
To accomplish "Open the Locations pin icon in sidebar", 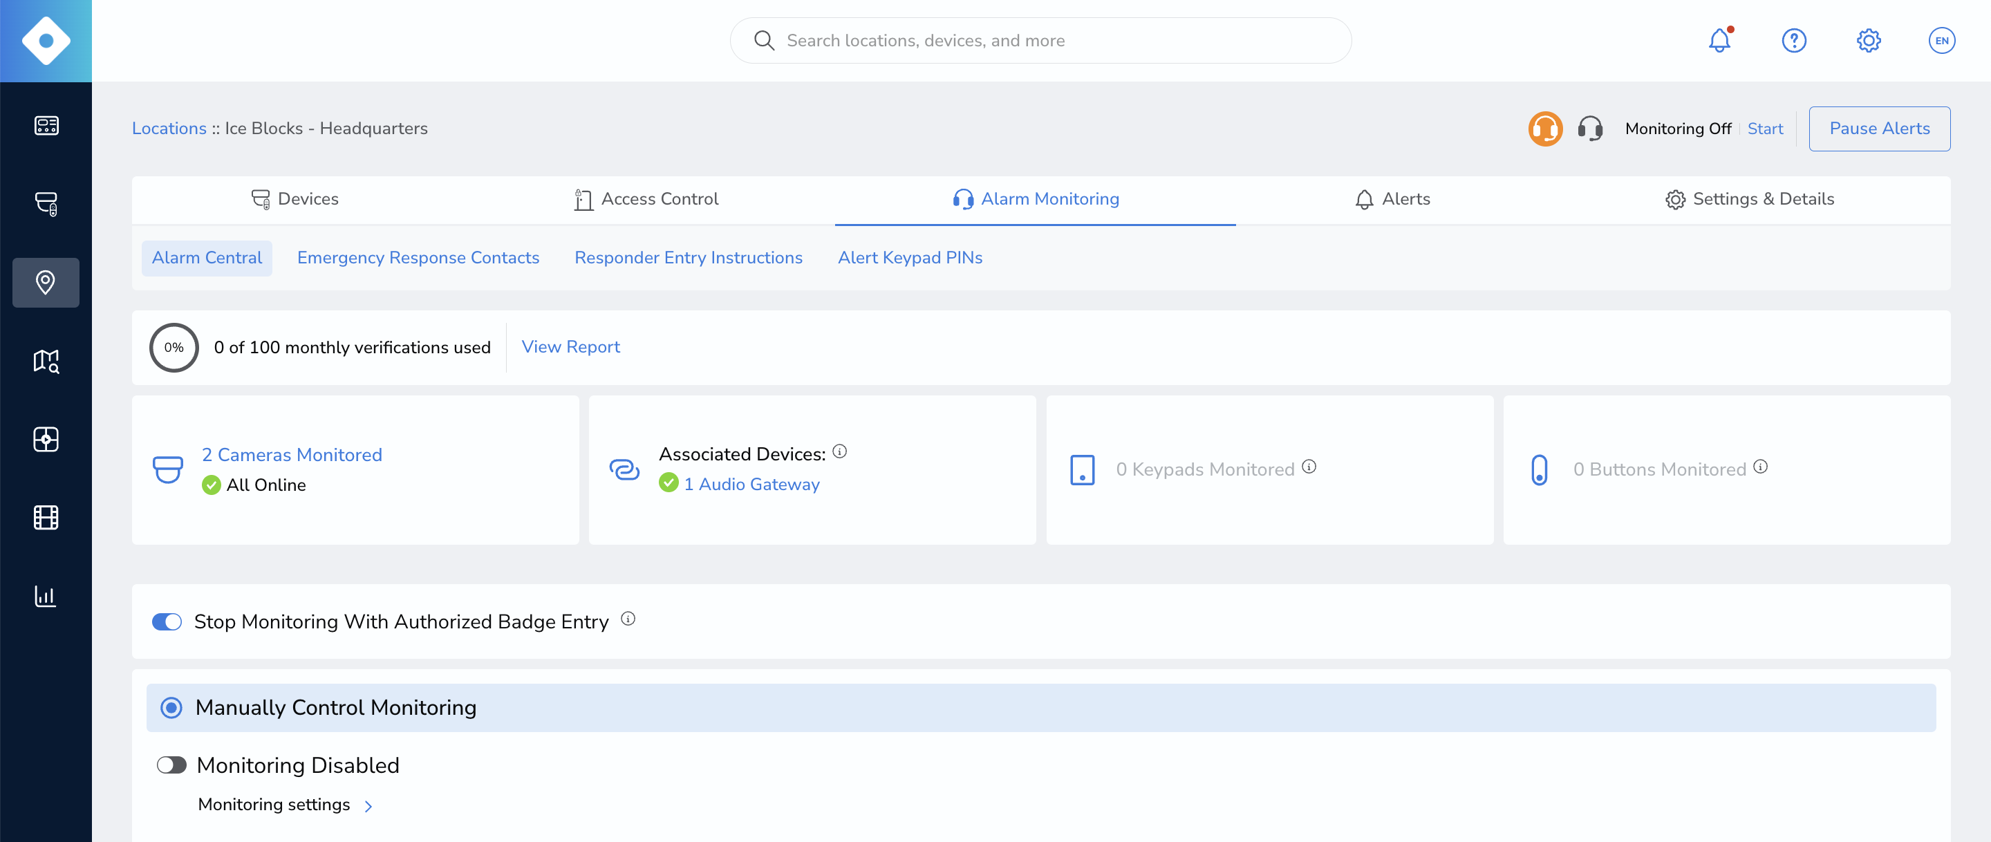I will [x=46, y=282].
